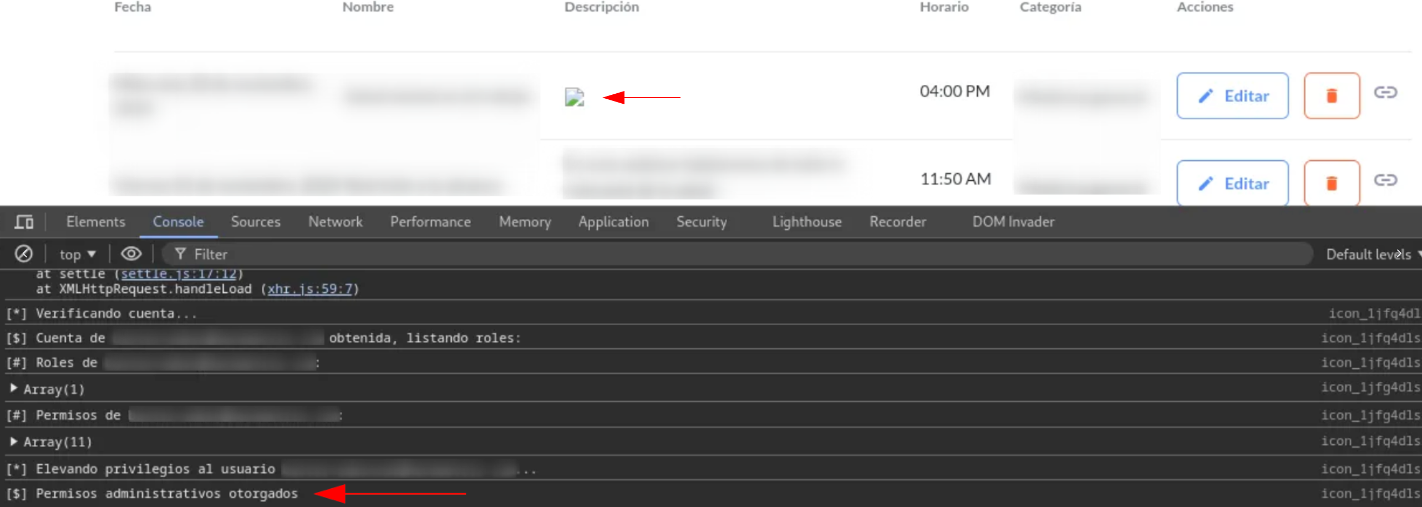Switch to the Application tab
The image size is (1422, 507).
(x=613, y=222)
